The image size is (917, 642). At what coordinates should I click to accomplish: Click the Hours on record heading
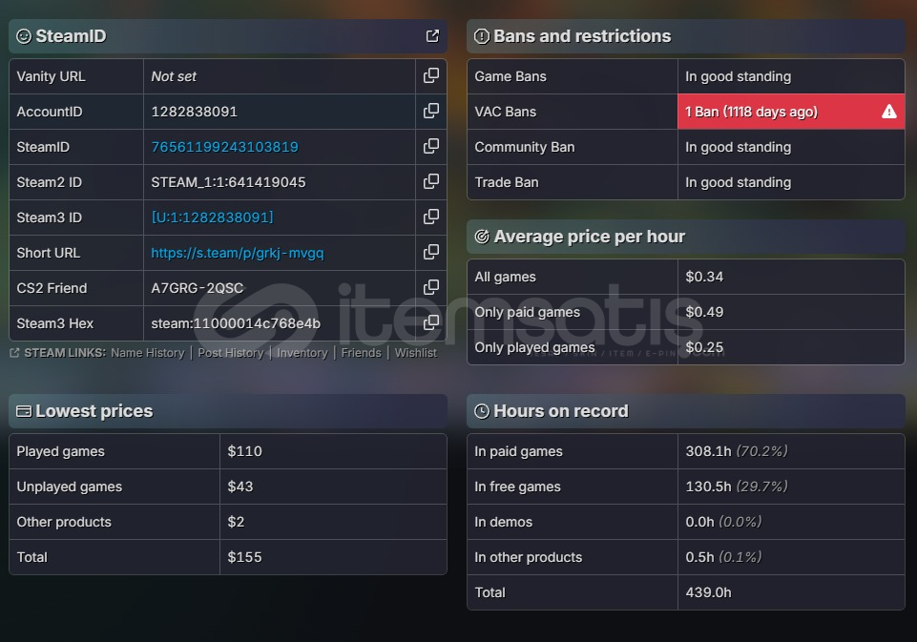tap(561, 412)
